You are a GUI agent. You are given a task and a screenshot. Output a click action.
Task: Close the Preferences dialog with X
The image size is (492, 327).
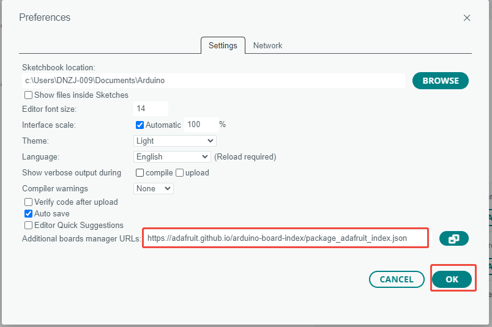tap(466, 18)
